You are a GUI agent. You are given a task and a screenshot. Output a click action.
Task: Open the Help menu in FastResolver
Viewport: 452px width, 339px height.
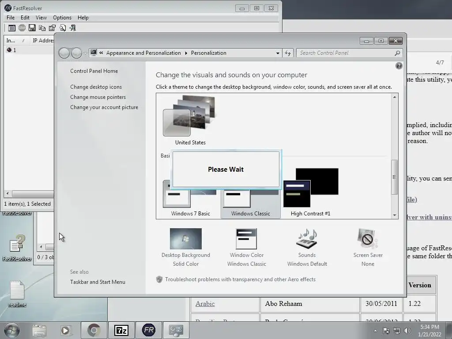coord(83,18)
